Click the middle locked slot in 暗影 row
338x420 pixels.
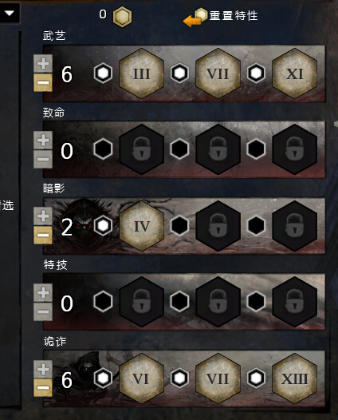[x=218, y=226]
